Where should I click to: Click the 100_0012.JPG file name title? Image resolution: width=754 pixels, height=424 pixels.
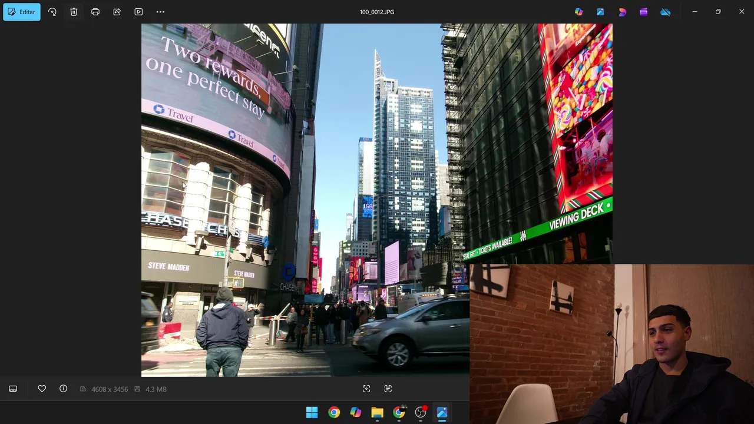[x=377, y=12]
